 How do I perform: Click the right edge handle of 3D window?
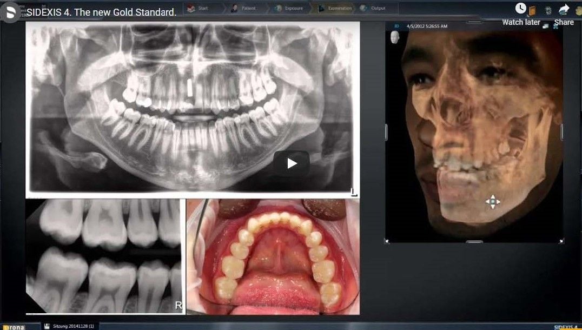[x=562, y=132]
